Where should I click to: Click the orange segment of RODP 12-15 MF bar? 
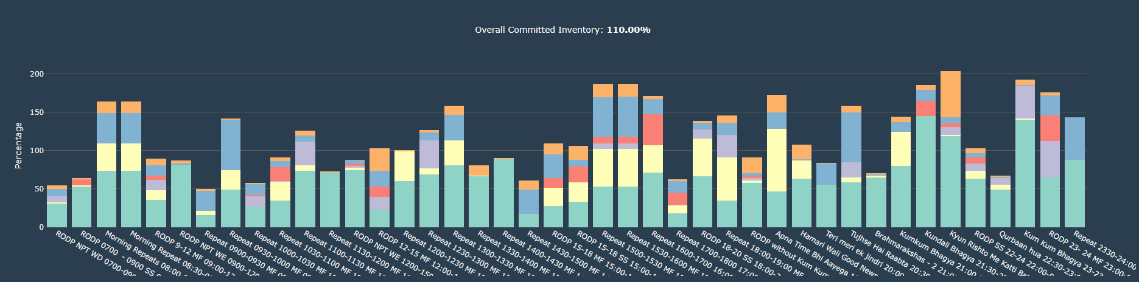tap(379, 159)
